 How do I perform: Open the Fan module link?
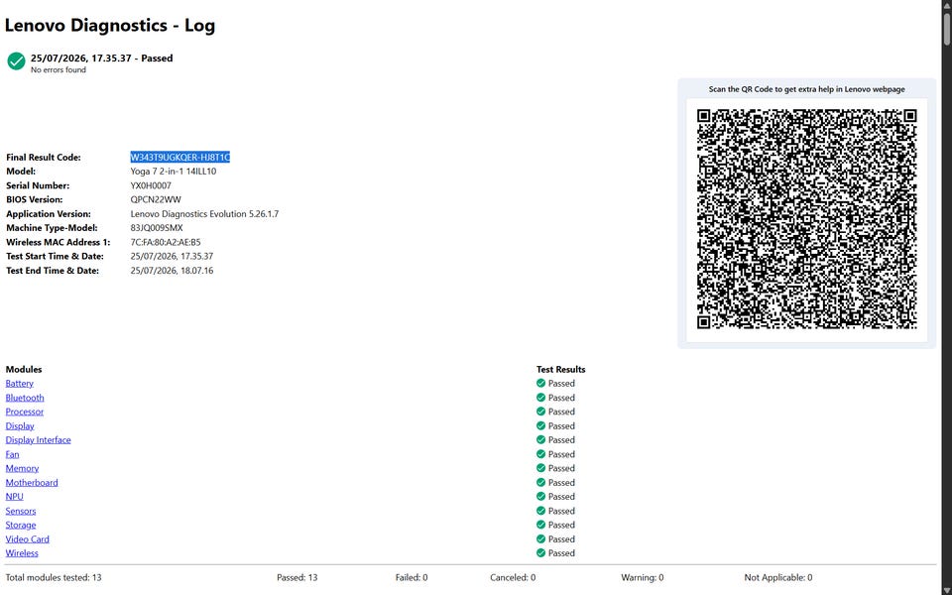[12, 454]
